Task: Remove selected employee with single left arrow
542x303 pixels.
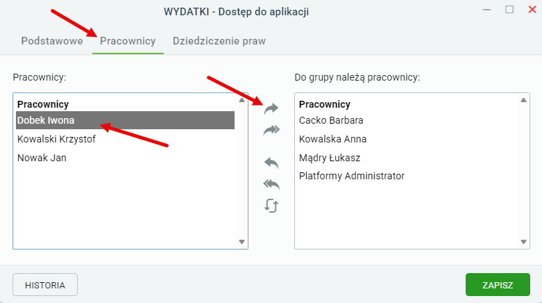Action: click(271, 163)
